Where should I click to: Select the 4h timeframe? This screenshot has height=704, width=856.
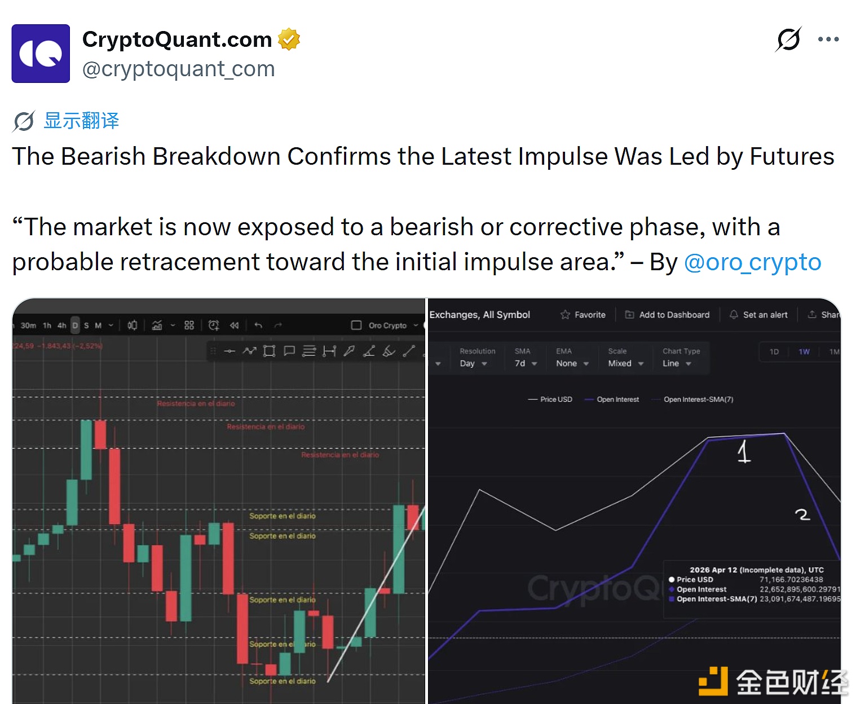[x=62, y=325]
